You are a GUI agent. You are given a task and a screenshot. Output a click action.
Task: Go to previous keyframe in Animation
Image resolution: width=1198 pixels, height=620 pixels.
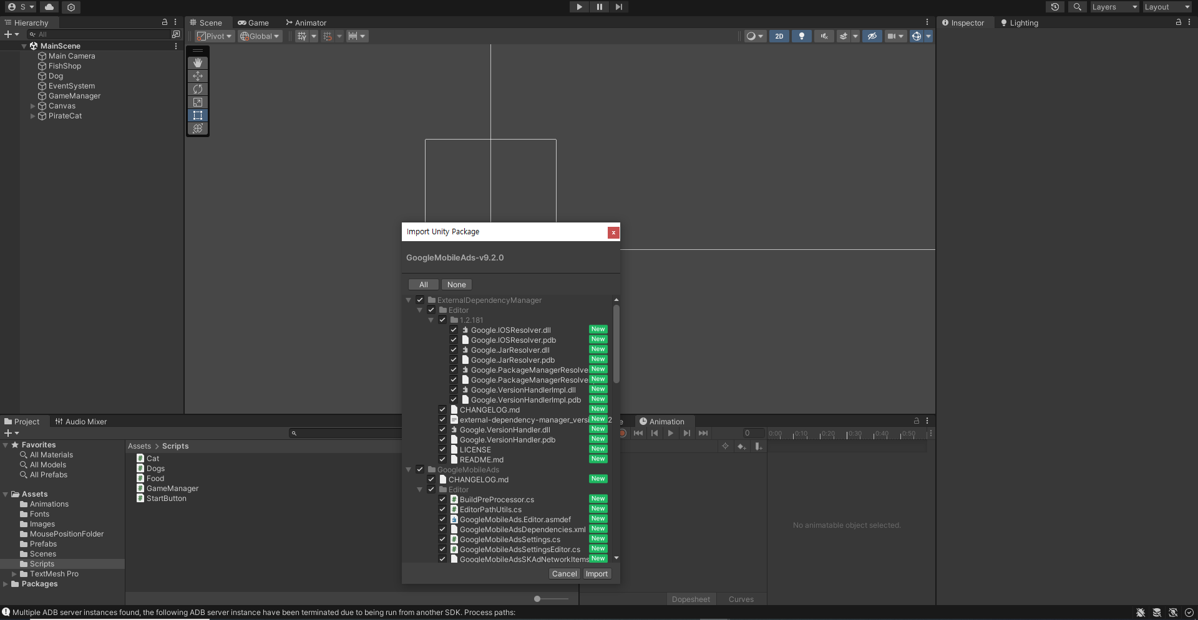click(x=655, y=433)
